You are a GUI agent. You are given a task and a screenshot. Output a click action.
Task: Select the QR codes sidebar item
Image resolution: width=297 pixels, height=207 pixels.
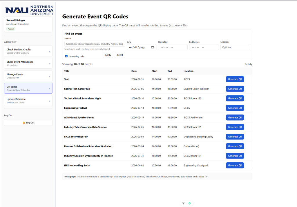pyautogui.click(x=28, y=88)
